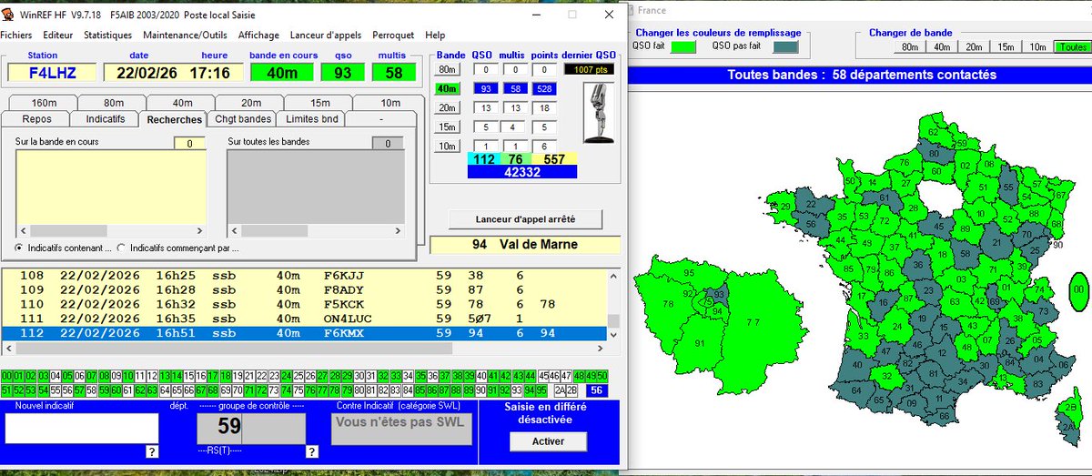Click the 'Lanceur d'appel arrêté' button
The width and height of the screenshot is (1092, 476).
525,219
